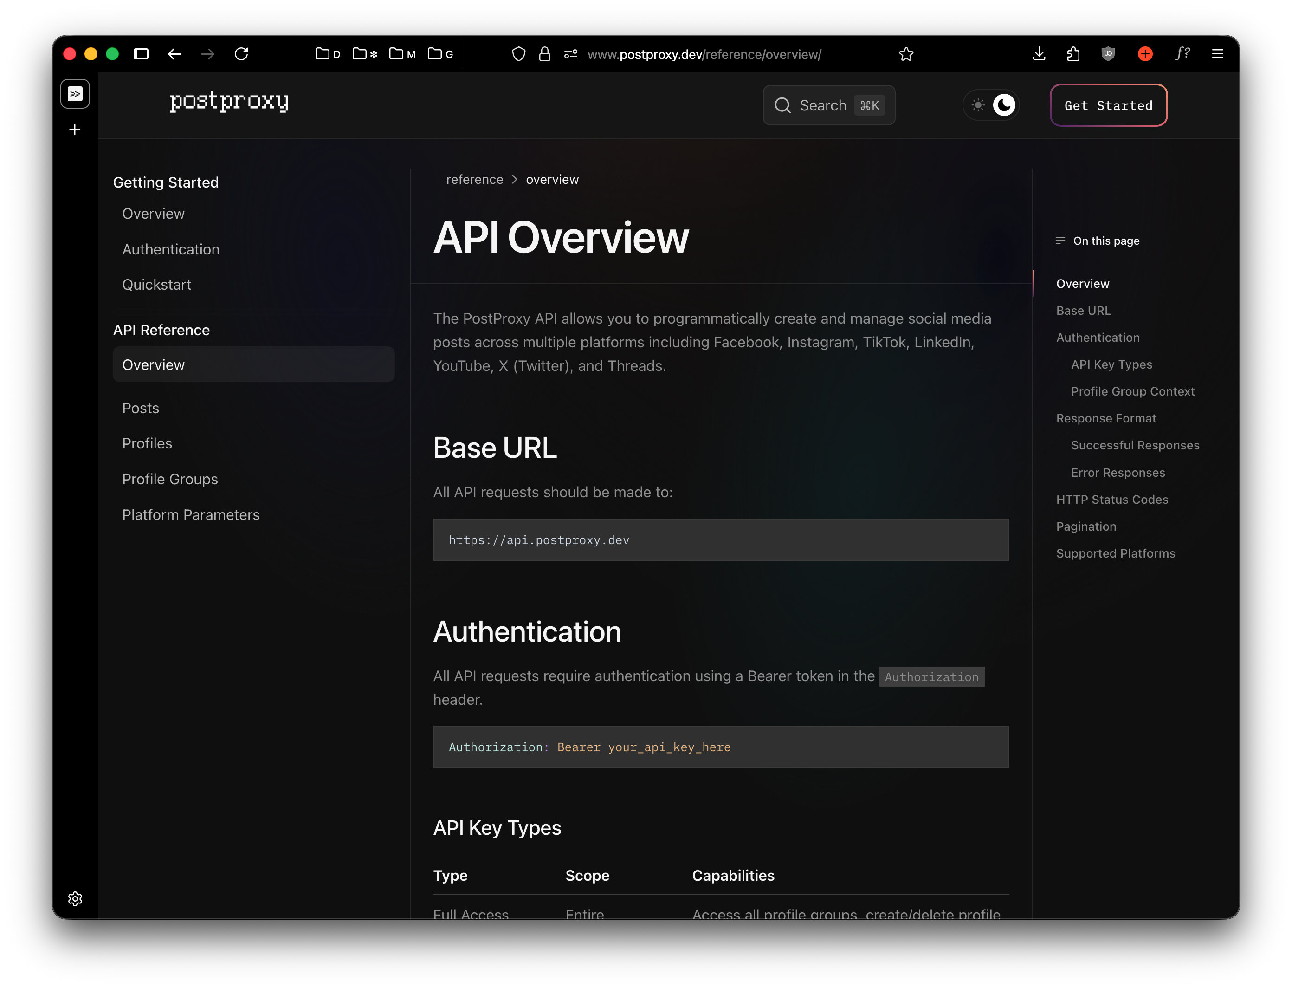
Task: Add new item with plus icon
Action: 75,130
